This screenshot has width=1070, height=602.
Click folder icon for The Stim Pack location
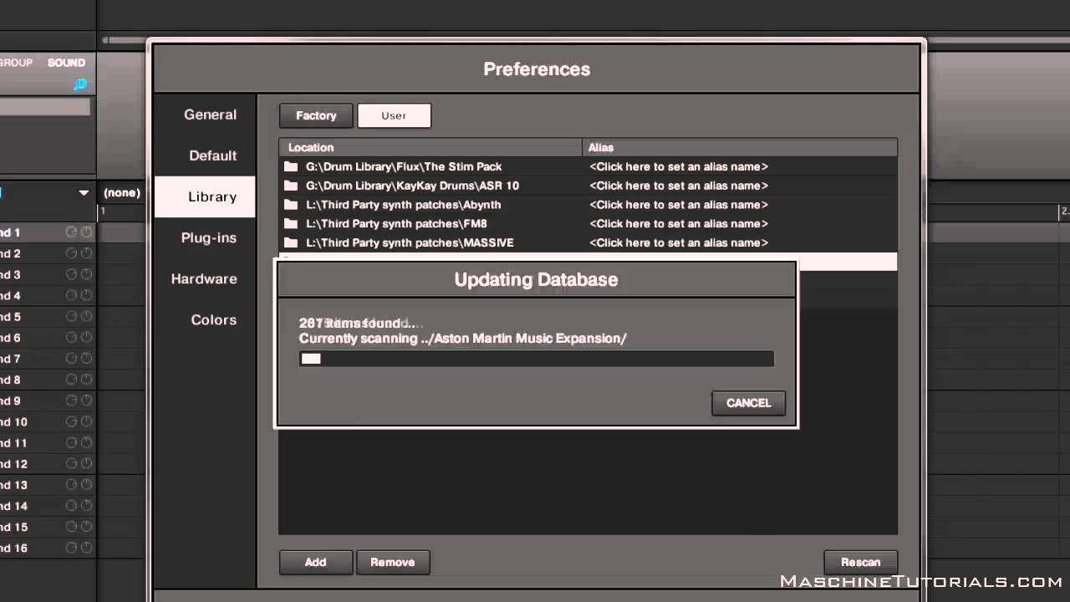pos(291,166)
